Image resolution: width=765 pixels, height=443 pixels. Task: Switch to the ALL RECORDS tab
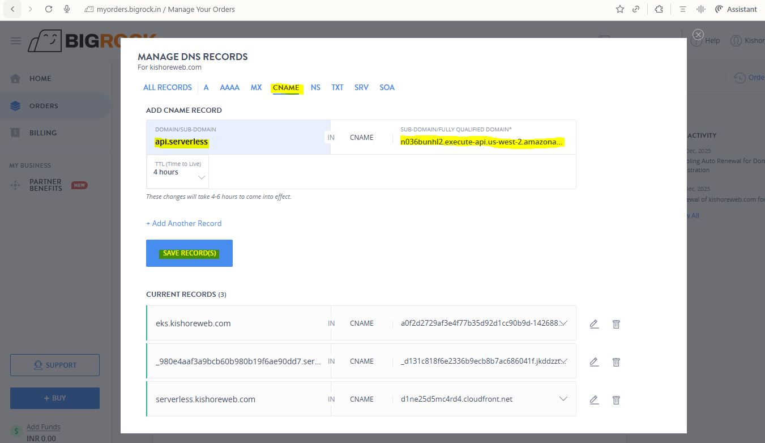click(167, 87)
